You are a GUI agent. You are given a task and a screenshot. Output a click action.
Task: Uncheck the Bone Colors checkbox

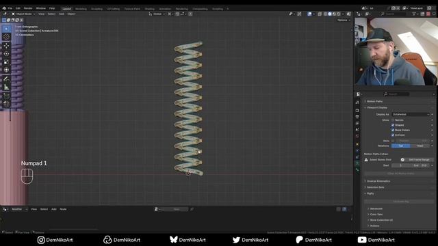393,131
